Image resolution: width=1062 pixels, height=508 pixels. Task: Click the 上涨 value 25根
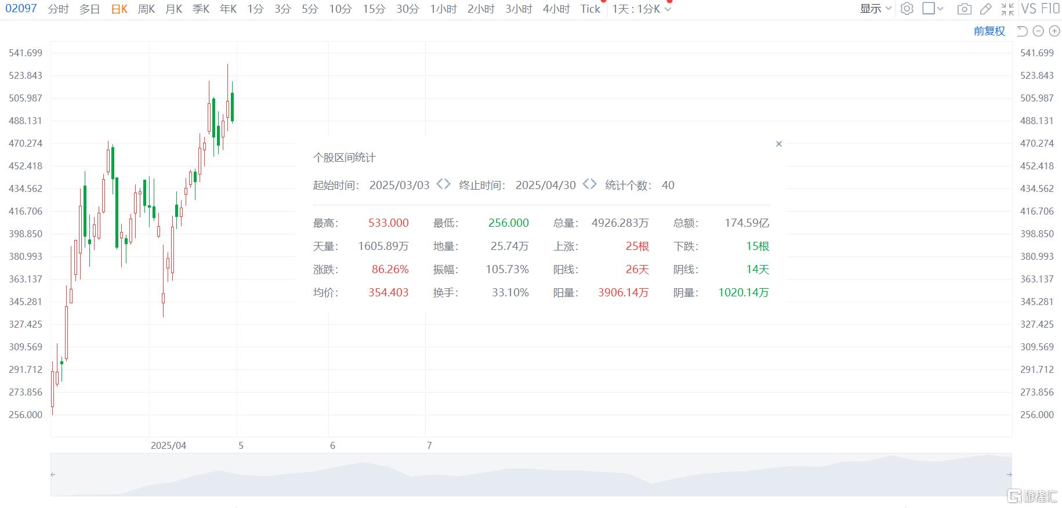[x=637, y=246]
